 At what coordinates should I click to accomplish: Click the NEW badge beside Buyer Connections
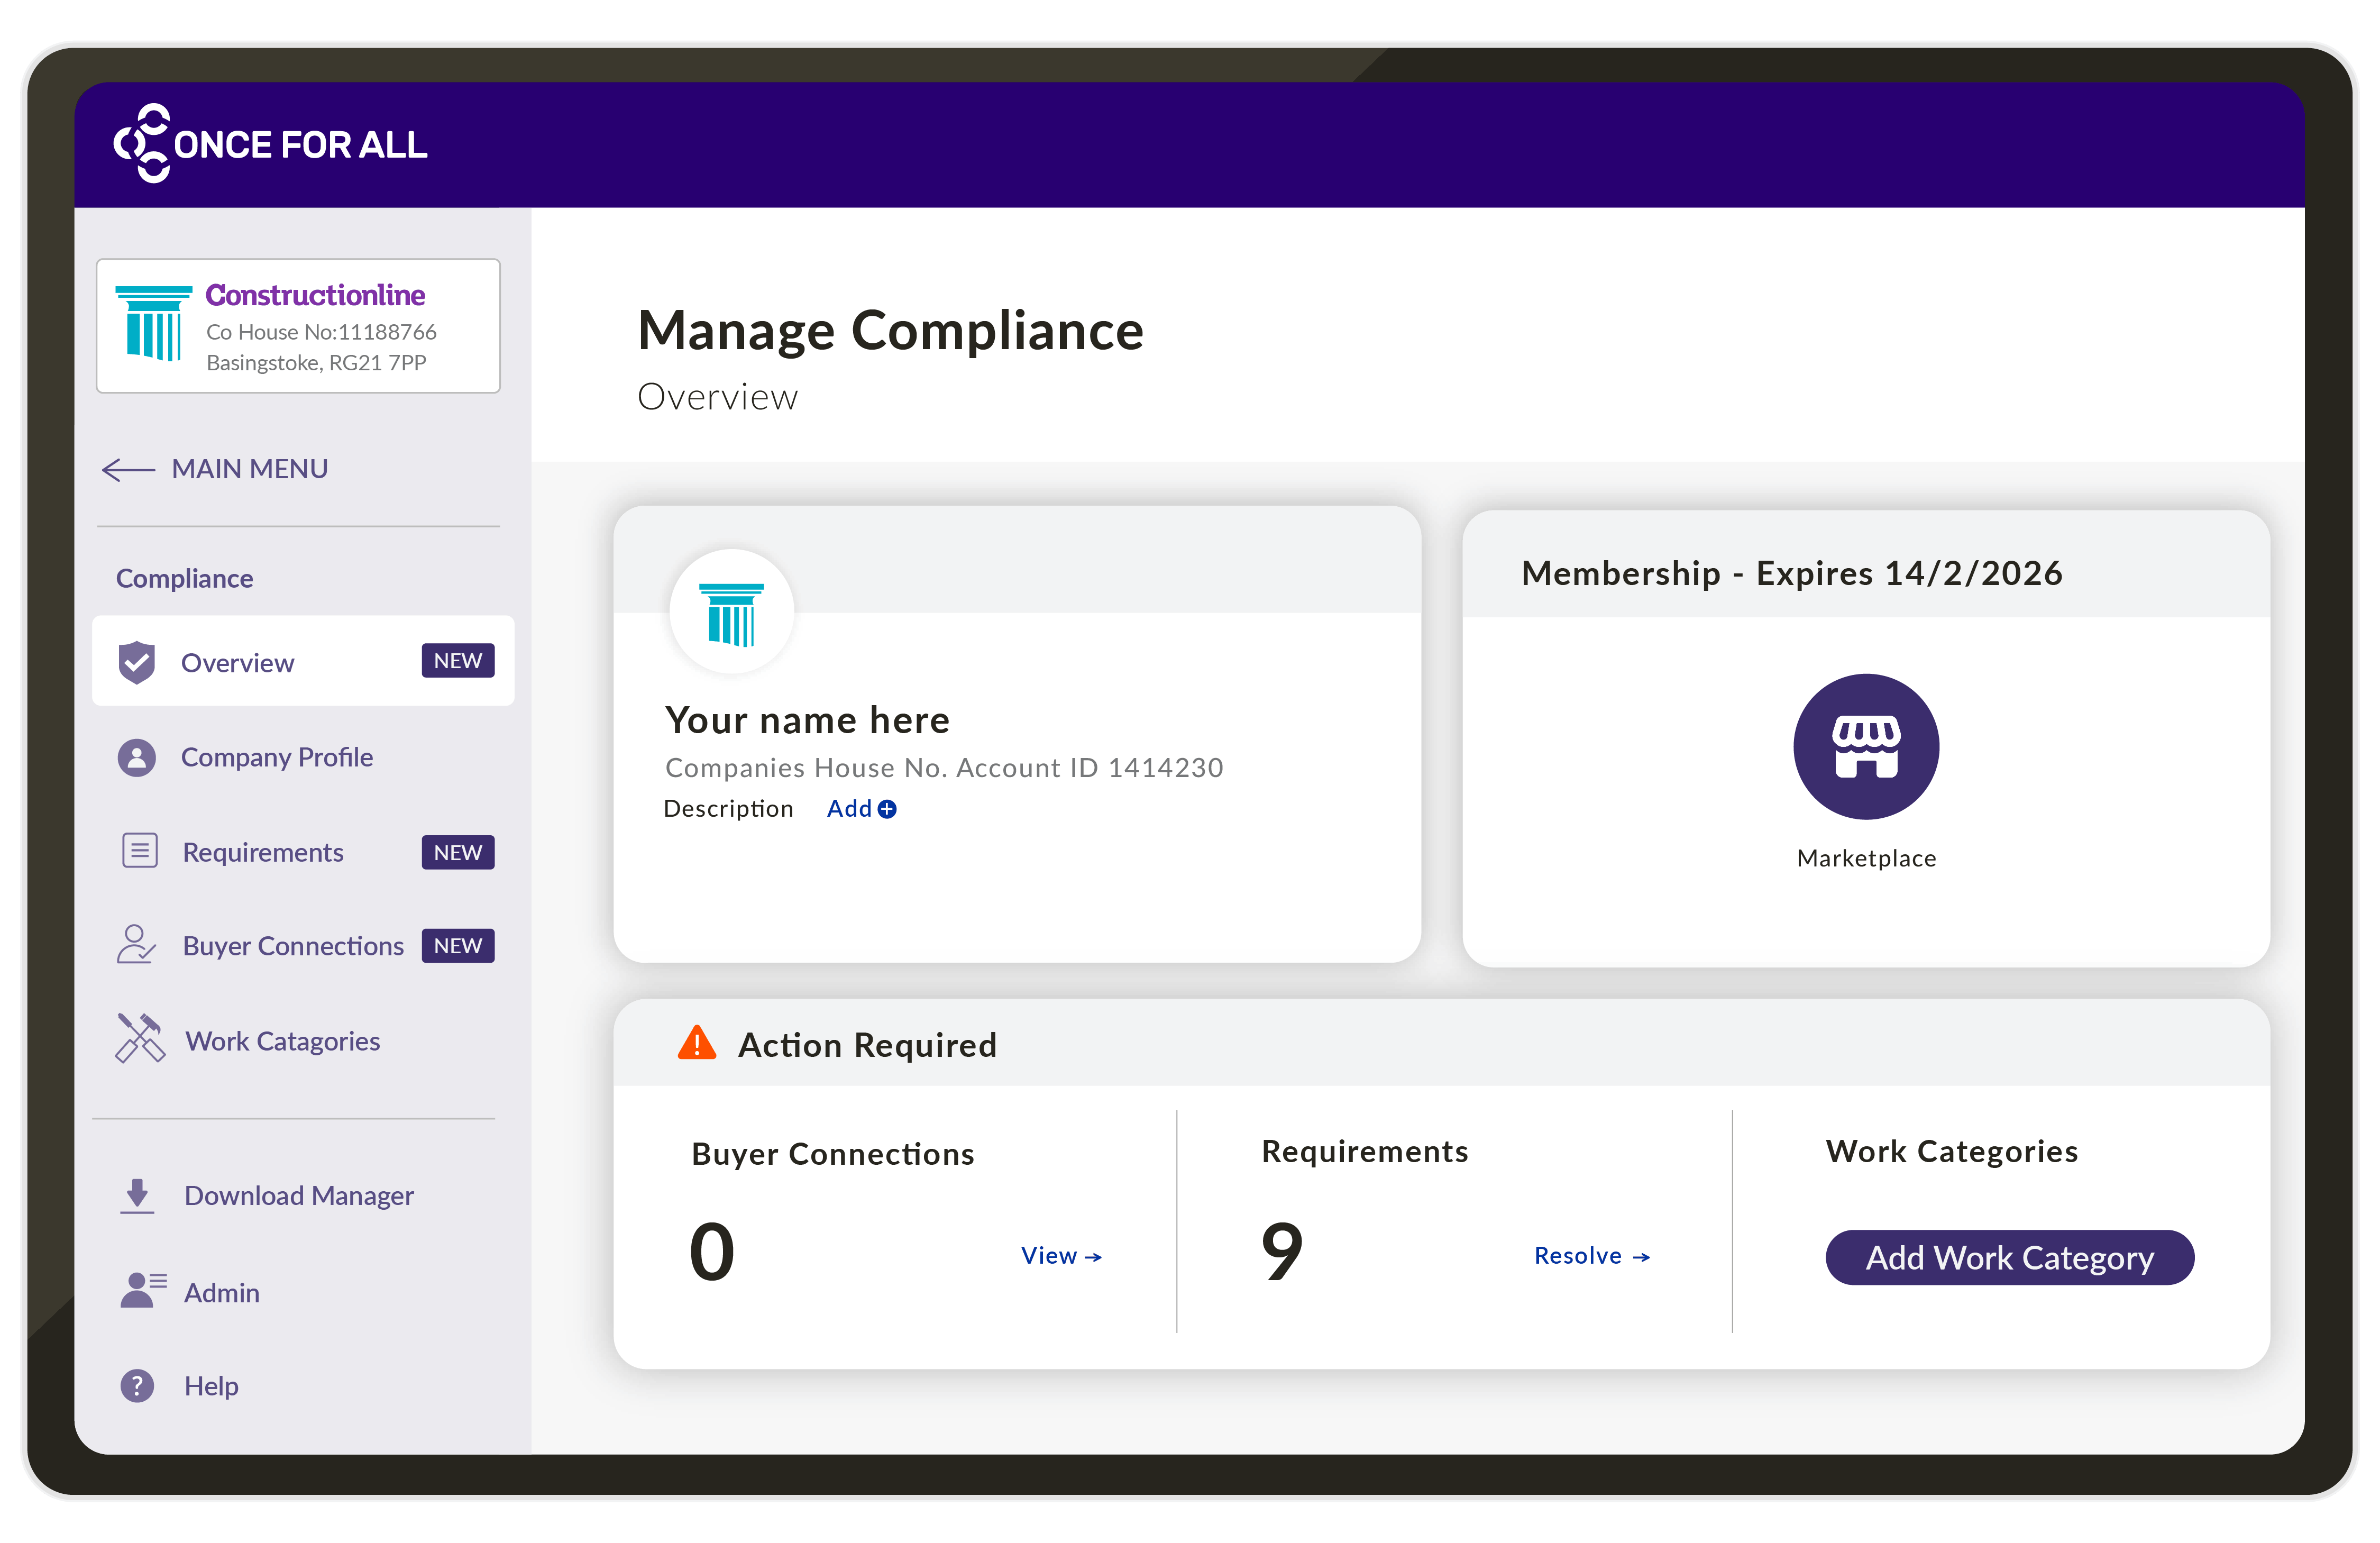[x=458, y=946]
